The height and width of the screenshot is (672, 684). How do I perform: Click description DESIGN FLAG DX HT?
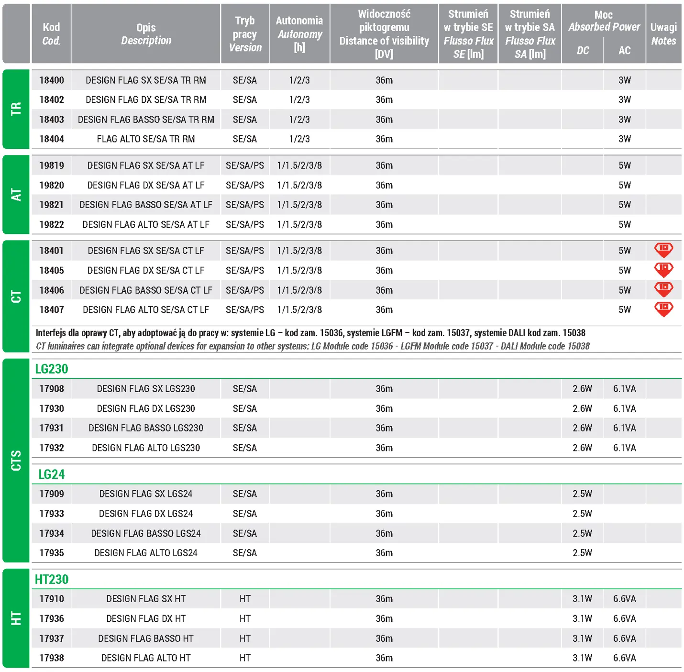tap(146, 618)
